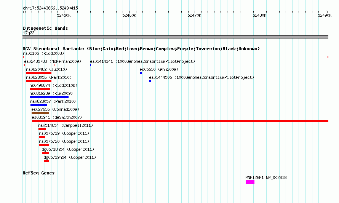Screen dimensions: 339x203
Task: Select the long esv33941 red loss bar
Action: point(180,121)
